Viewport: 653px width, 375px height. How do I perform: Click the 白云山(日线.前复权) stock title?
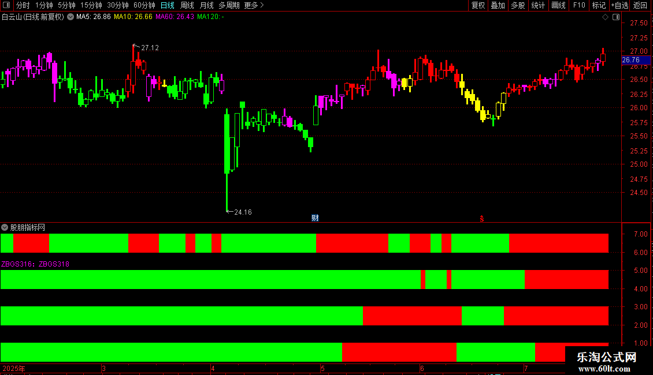click(x=33, y=17)
